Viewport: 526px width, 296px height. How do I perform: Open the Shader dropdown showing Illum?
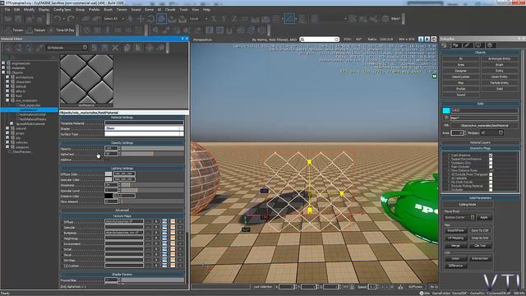[x=145, y=128]
